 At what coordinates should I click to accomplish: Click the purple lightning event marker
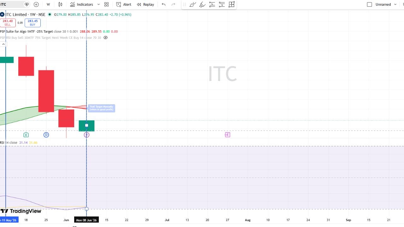point(86,135)
